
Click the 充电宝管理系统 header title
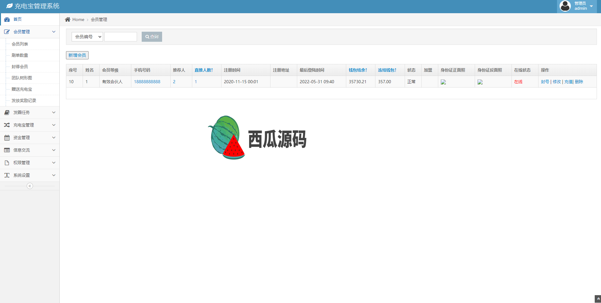tap(37, 6)
